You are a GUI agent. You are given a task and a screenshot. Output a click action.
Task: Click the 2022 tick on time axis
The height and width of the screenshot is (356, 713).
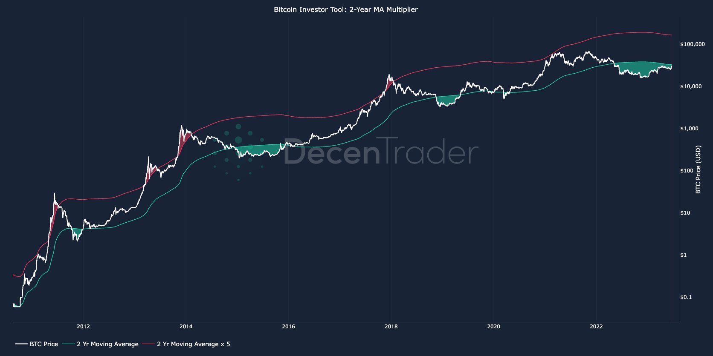point(596,327)
